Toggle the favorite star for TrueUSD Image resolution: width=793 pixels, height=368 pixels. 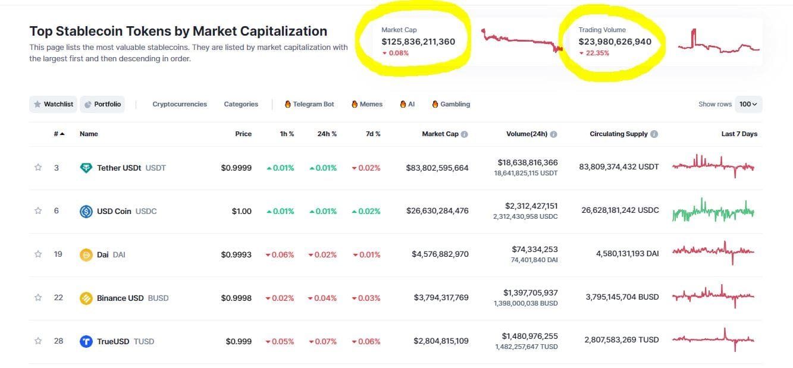point(37,341)
